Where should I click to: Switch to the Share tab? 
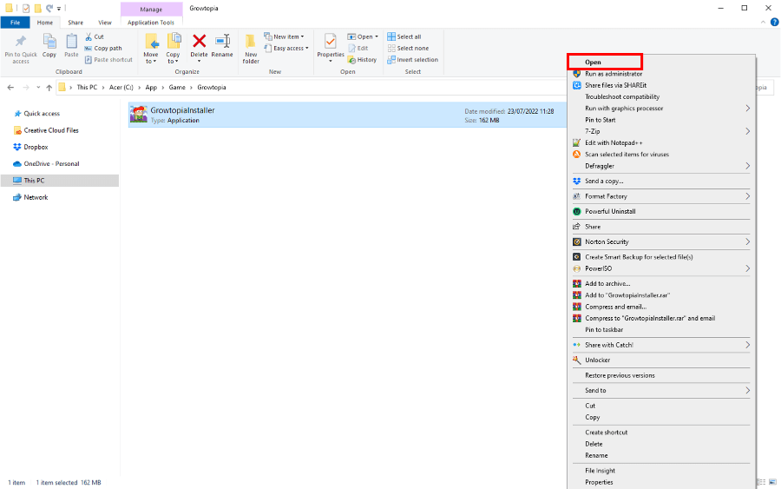pyautogui.click(x=75, y=23)
